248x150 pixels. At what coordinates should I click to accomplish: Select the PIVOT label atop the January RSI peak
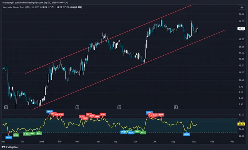click(50, 112)
